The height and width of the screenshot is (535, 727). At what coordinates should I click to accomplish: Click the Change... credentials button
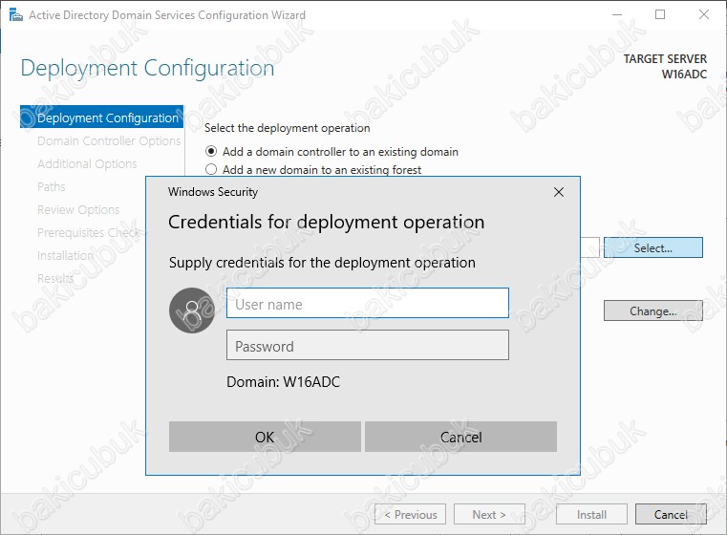click(653, 310)
